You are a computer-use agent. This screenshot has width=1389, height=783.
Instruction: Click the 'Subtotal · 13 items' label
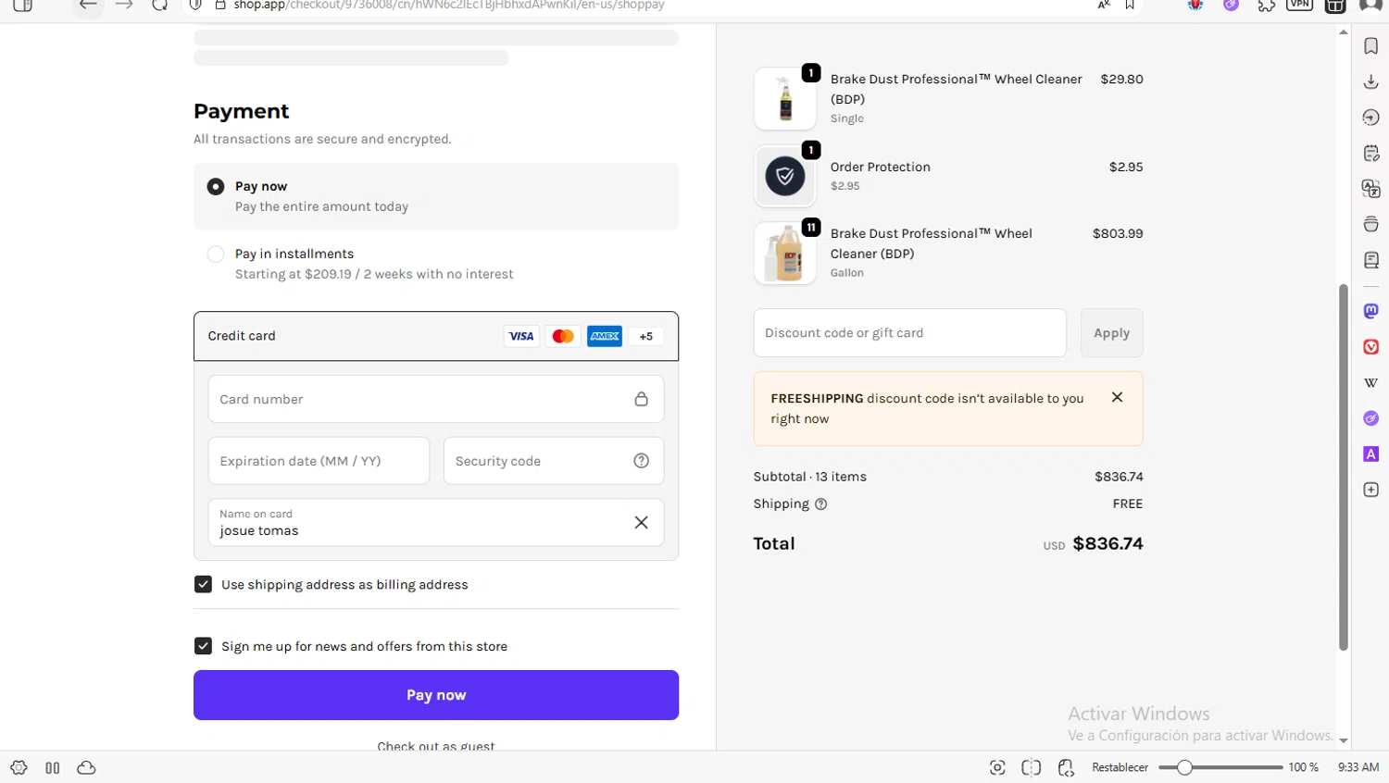[x=810, y=477]
